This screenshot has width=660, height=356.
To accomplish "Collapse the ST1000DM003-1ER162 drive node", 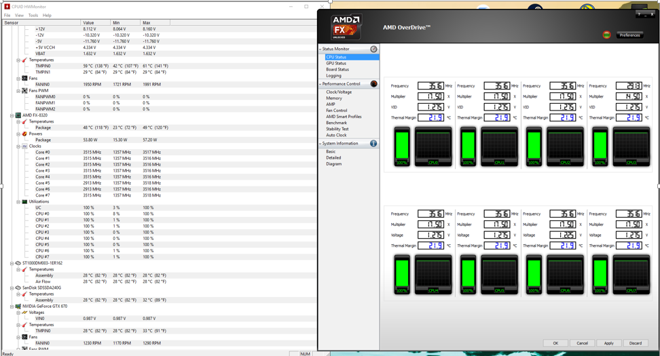I will (x=12, y=264).
